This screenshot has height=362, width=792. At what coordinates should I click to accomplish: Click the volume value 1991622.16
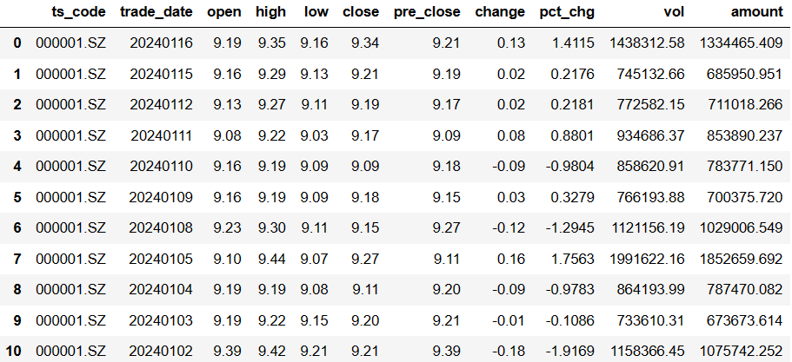point(648,258)
